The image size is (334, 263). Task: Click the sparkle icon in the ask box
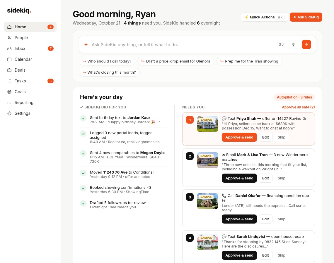click(x=86, y=45)
